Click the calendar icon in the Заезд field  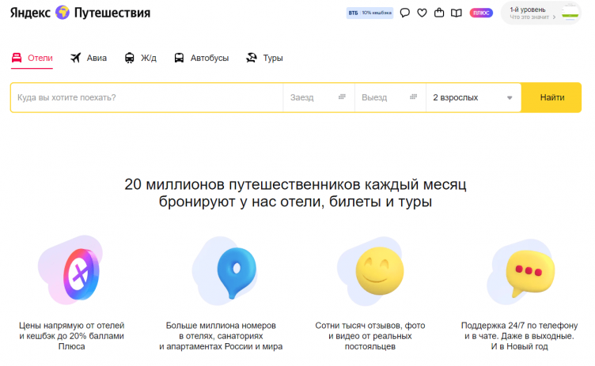click(342, 96)
